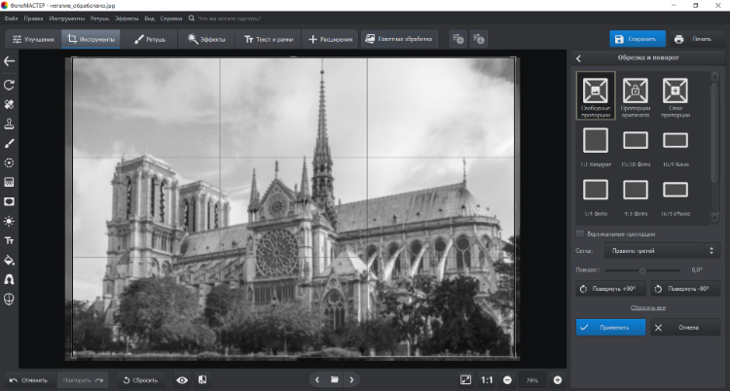
Task: Click the Применить button
Action: [610, 328]
